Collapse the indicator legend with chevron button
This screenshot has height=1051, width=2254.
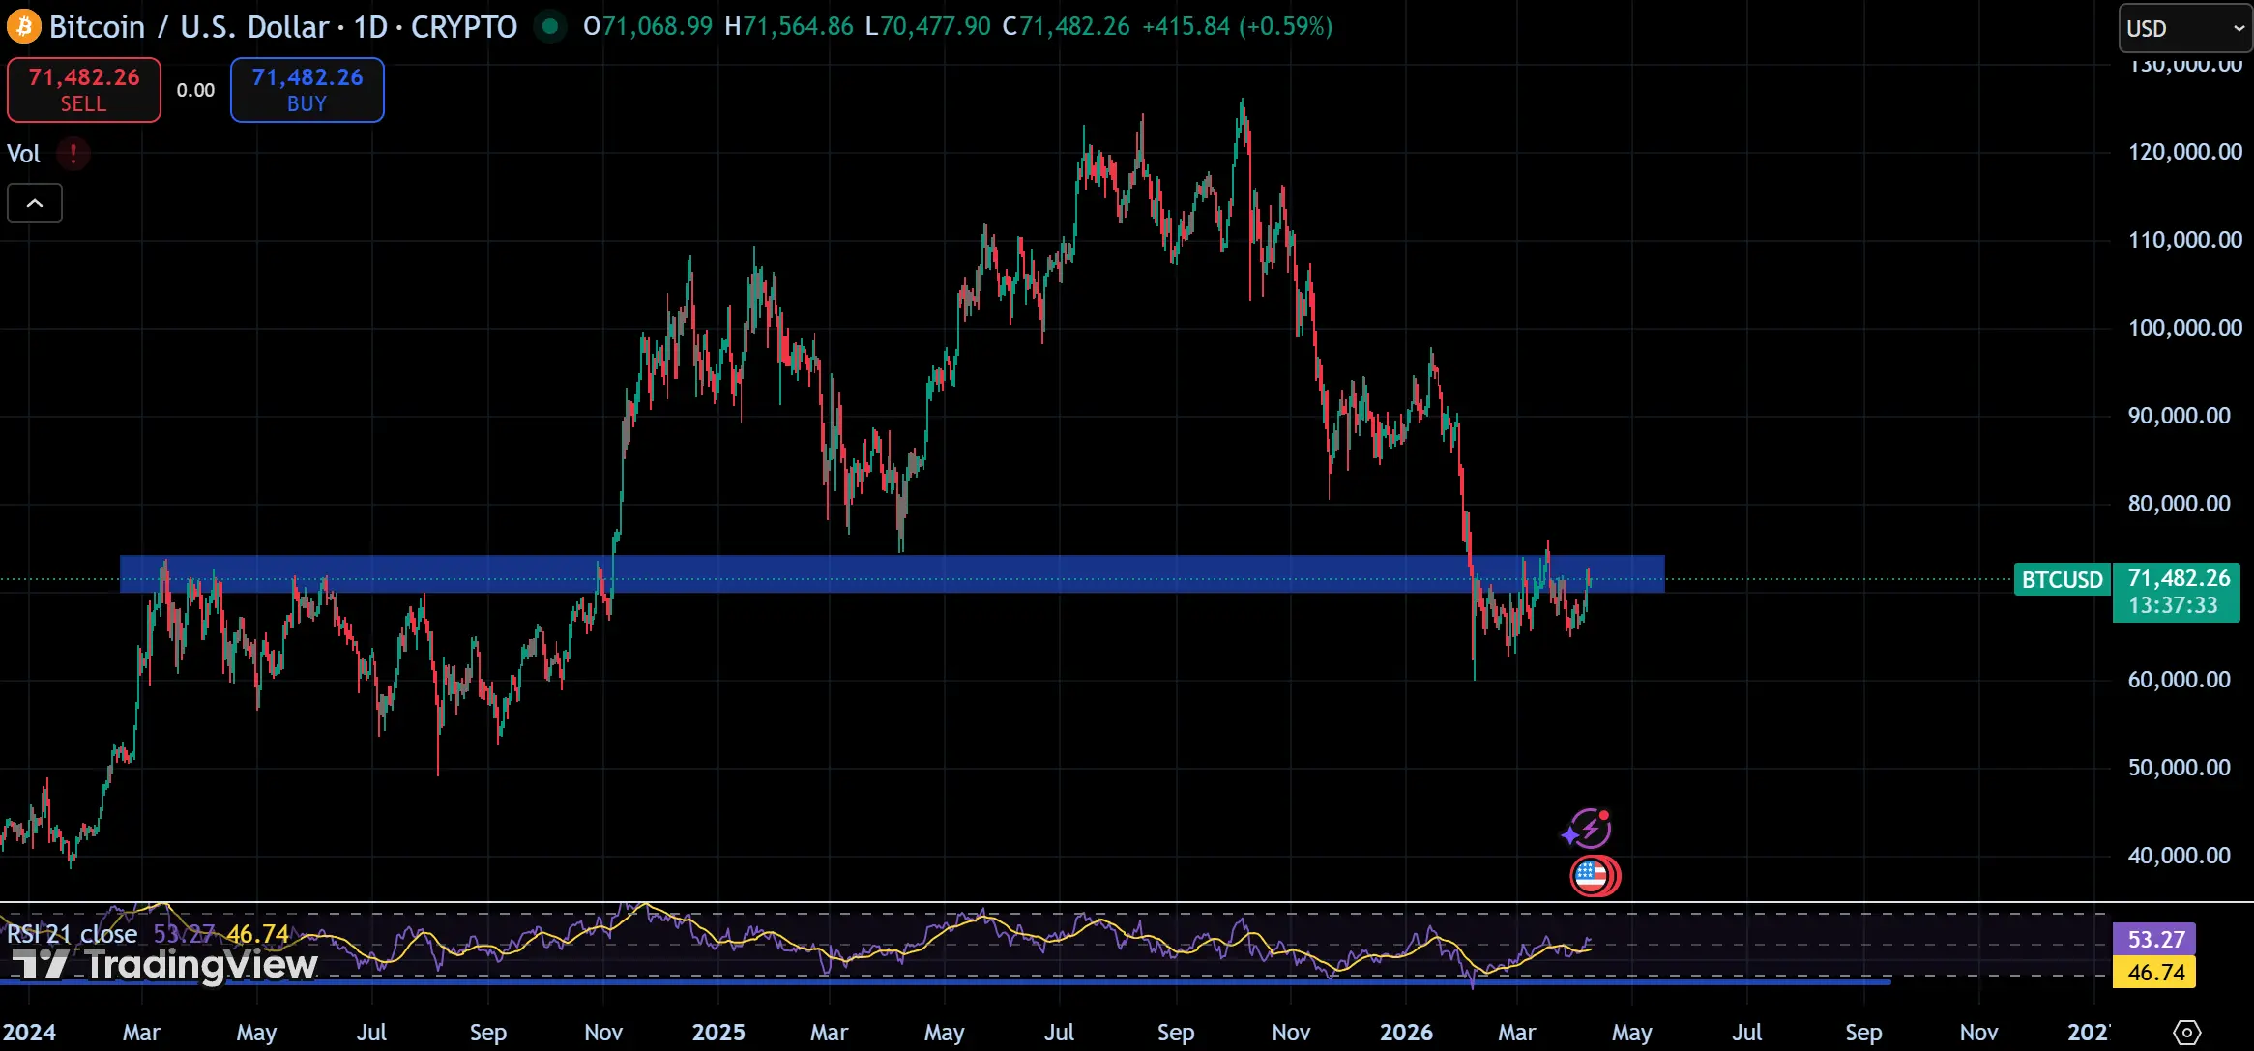click(x=35, y=203)
